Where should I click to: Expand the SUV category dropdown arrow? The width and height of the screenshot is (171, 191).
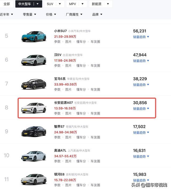pyautogui.click(x=60, y=4)
